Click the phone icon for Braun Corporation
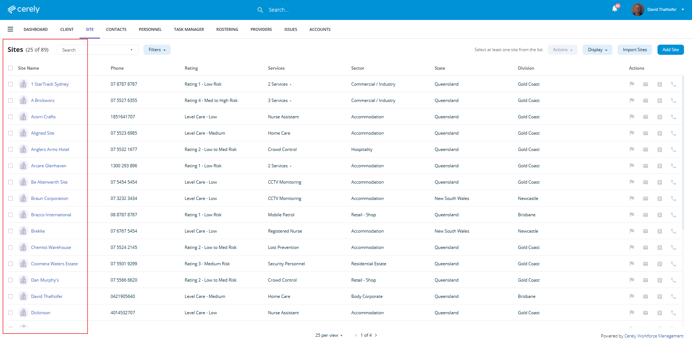 (673, 198)
